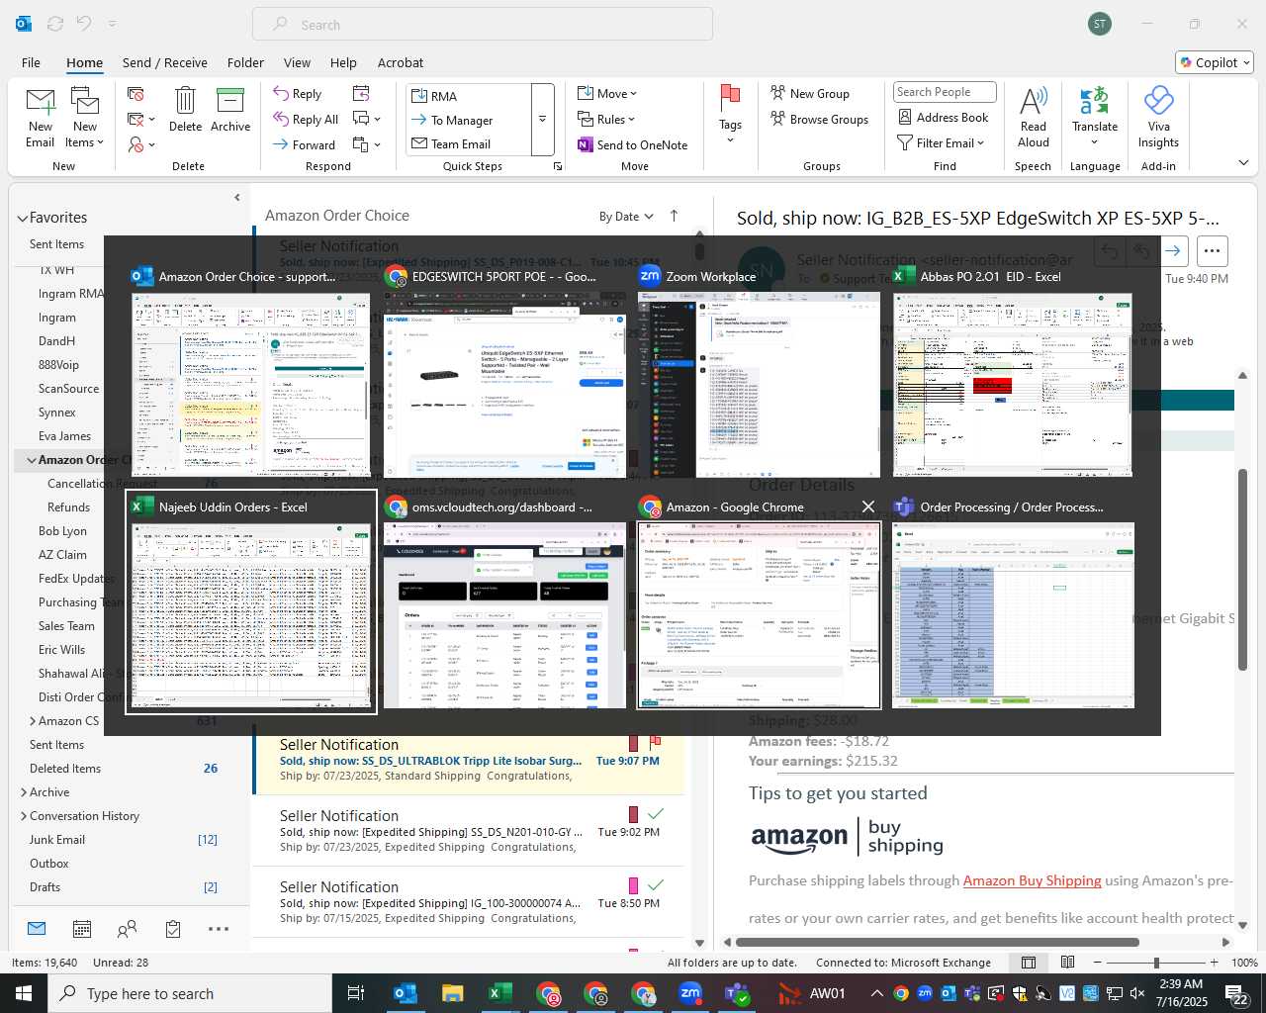The image size is (1266, 1013).
Task: Click the Search People field
Action: point(944,92)
